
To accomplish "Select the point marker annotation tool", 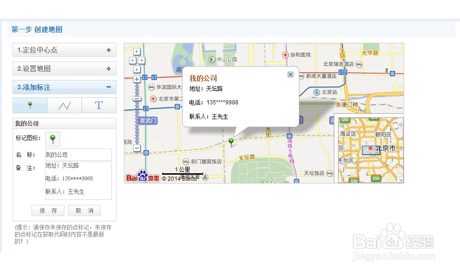I will coord(29,105).
